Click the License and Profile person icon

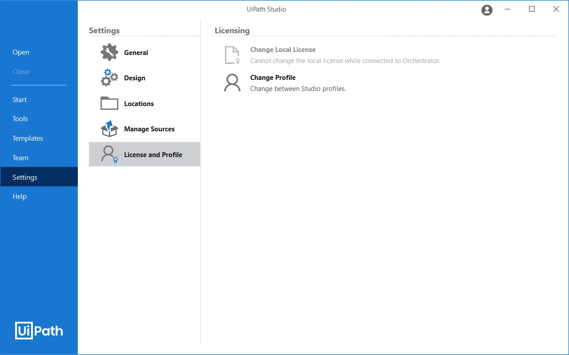[109, 154]
